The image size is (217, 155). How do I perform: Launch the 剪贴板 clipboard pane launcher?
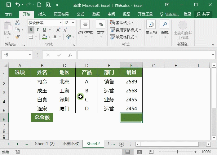[24, 45]
